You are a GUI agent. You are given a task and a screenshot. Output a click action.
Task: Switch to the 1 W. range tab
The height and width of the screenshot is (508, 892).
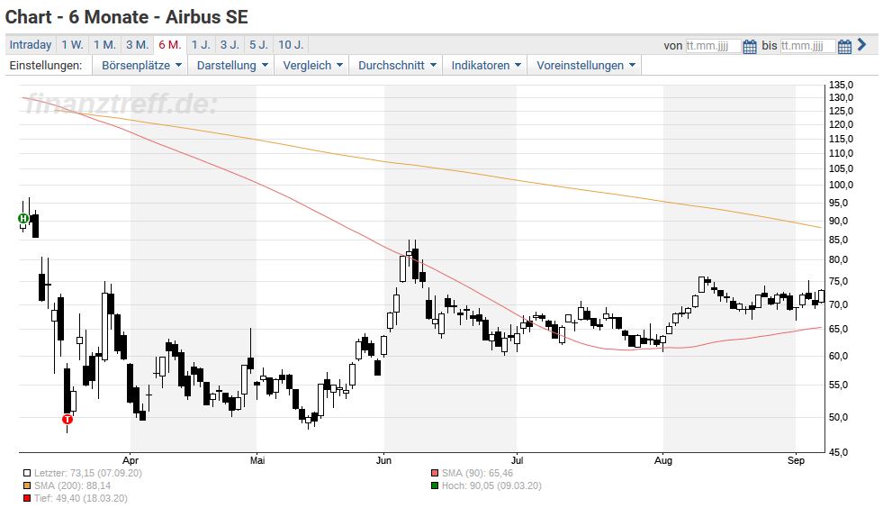pyautogui.click(x=72, y=44)
